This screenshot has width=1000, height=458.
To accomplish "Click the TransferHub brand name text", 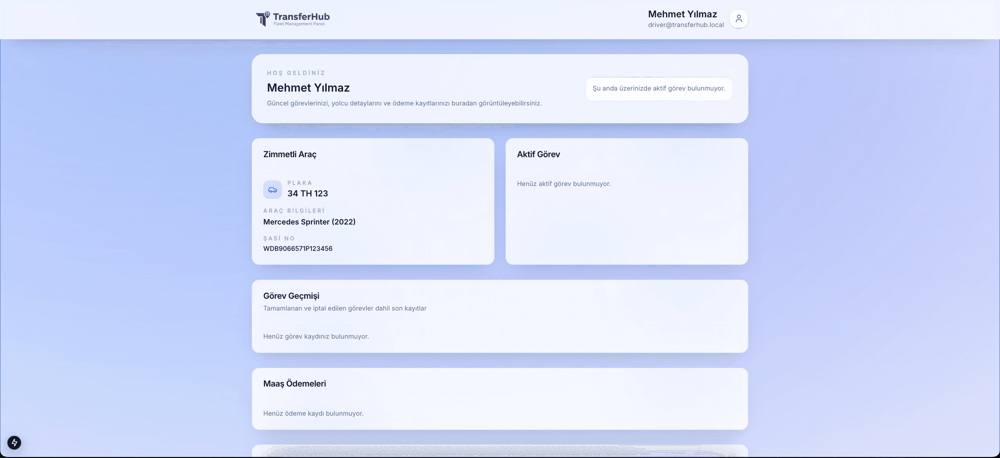I will [x=301, y=16].
